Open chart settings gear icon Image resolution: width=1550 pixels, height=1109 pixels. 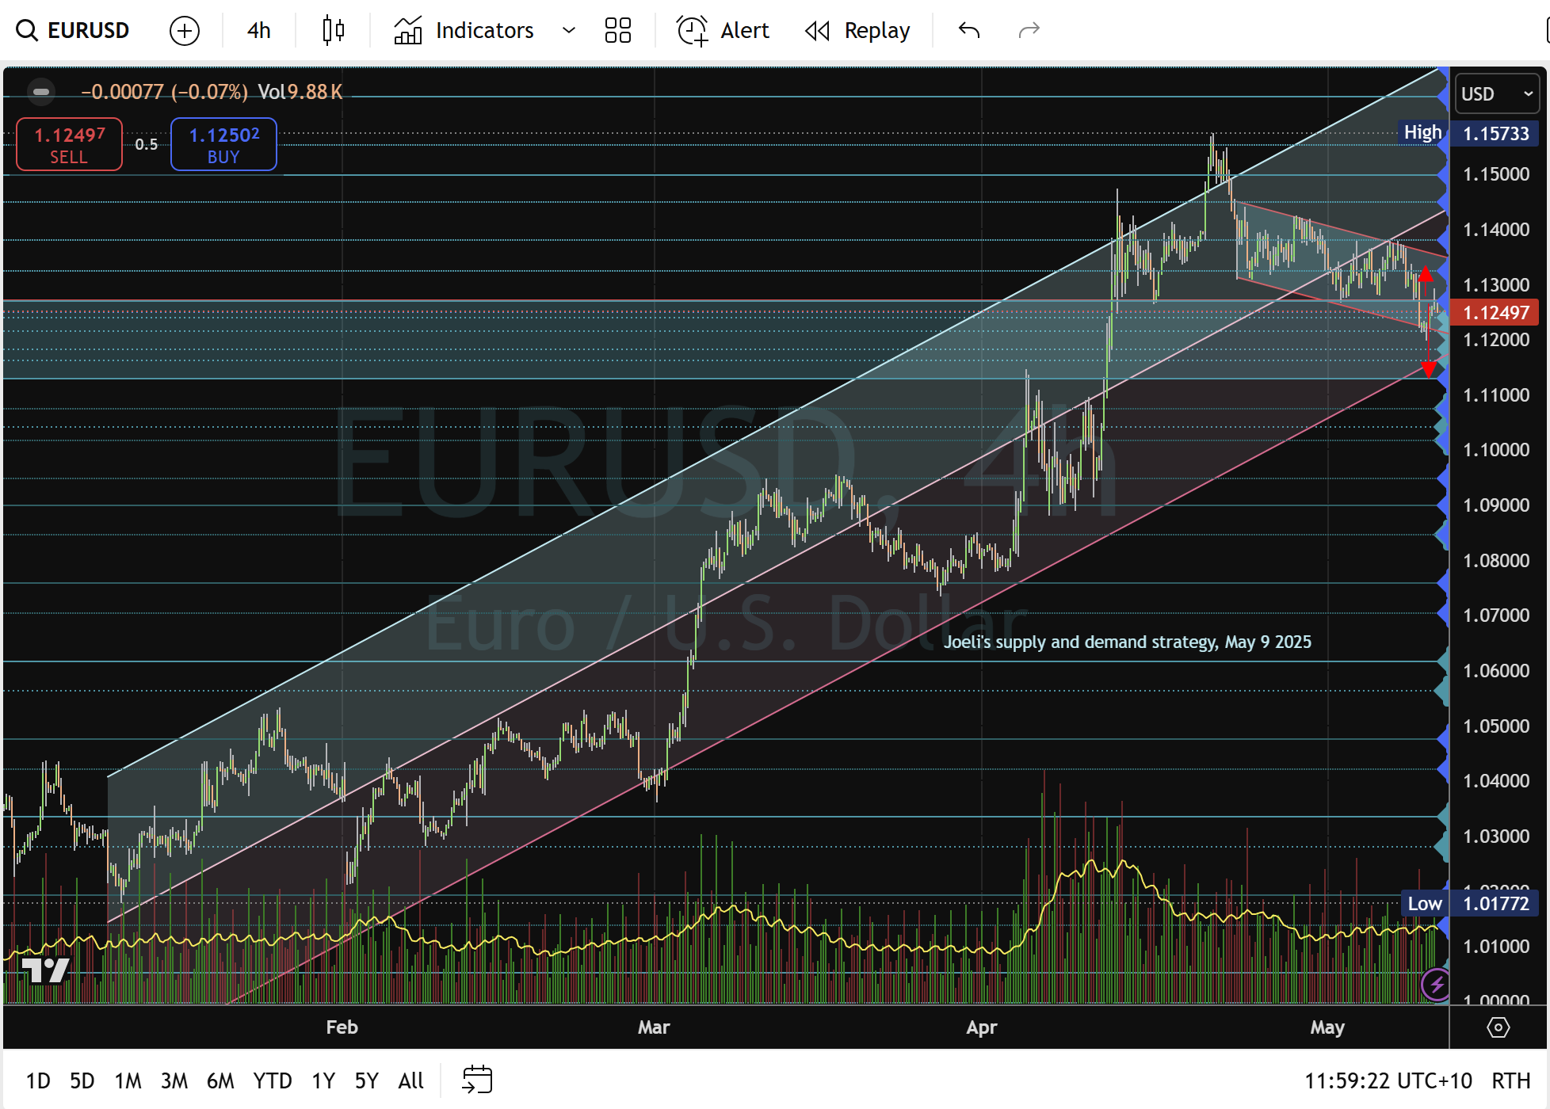1498,1027
